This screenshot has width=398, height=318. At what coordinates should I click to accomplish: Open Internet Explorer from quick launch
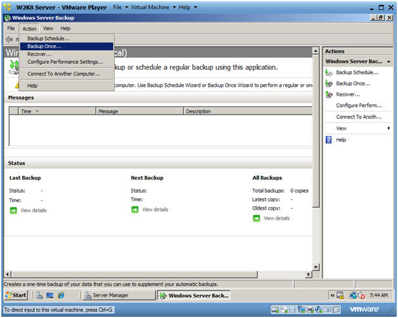61,295
